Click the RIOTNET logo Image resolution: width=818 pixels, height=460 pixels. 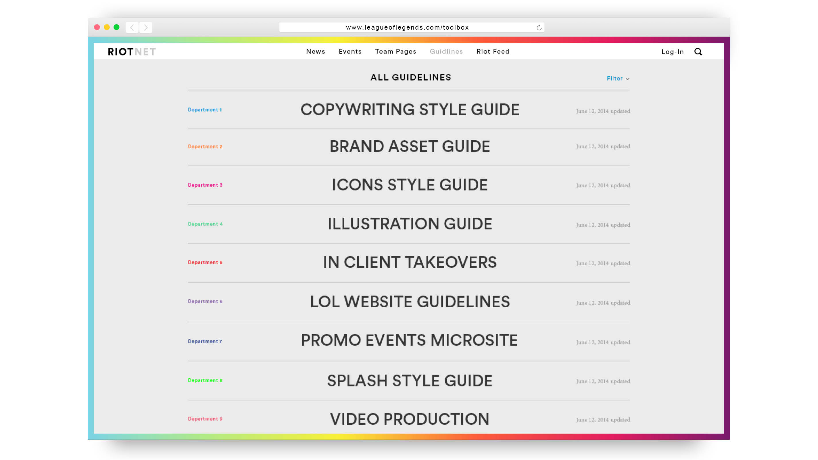132,51
